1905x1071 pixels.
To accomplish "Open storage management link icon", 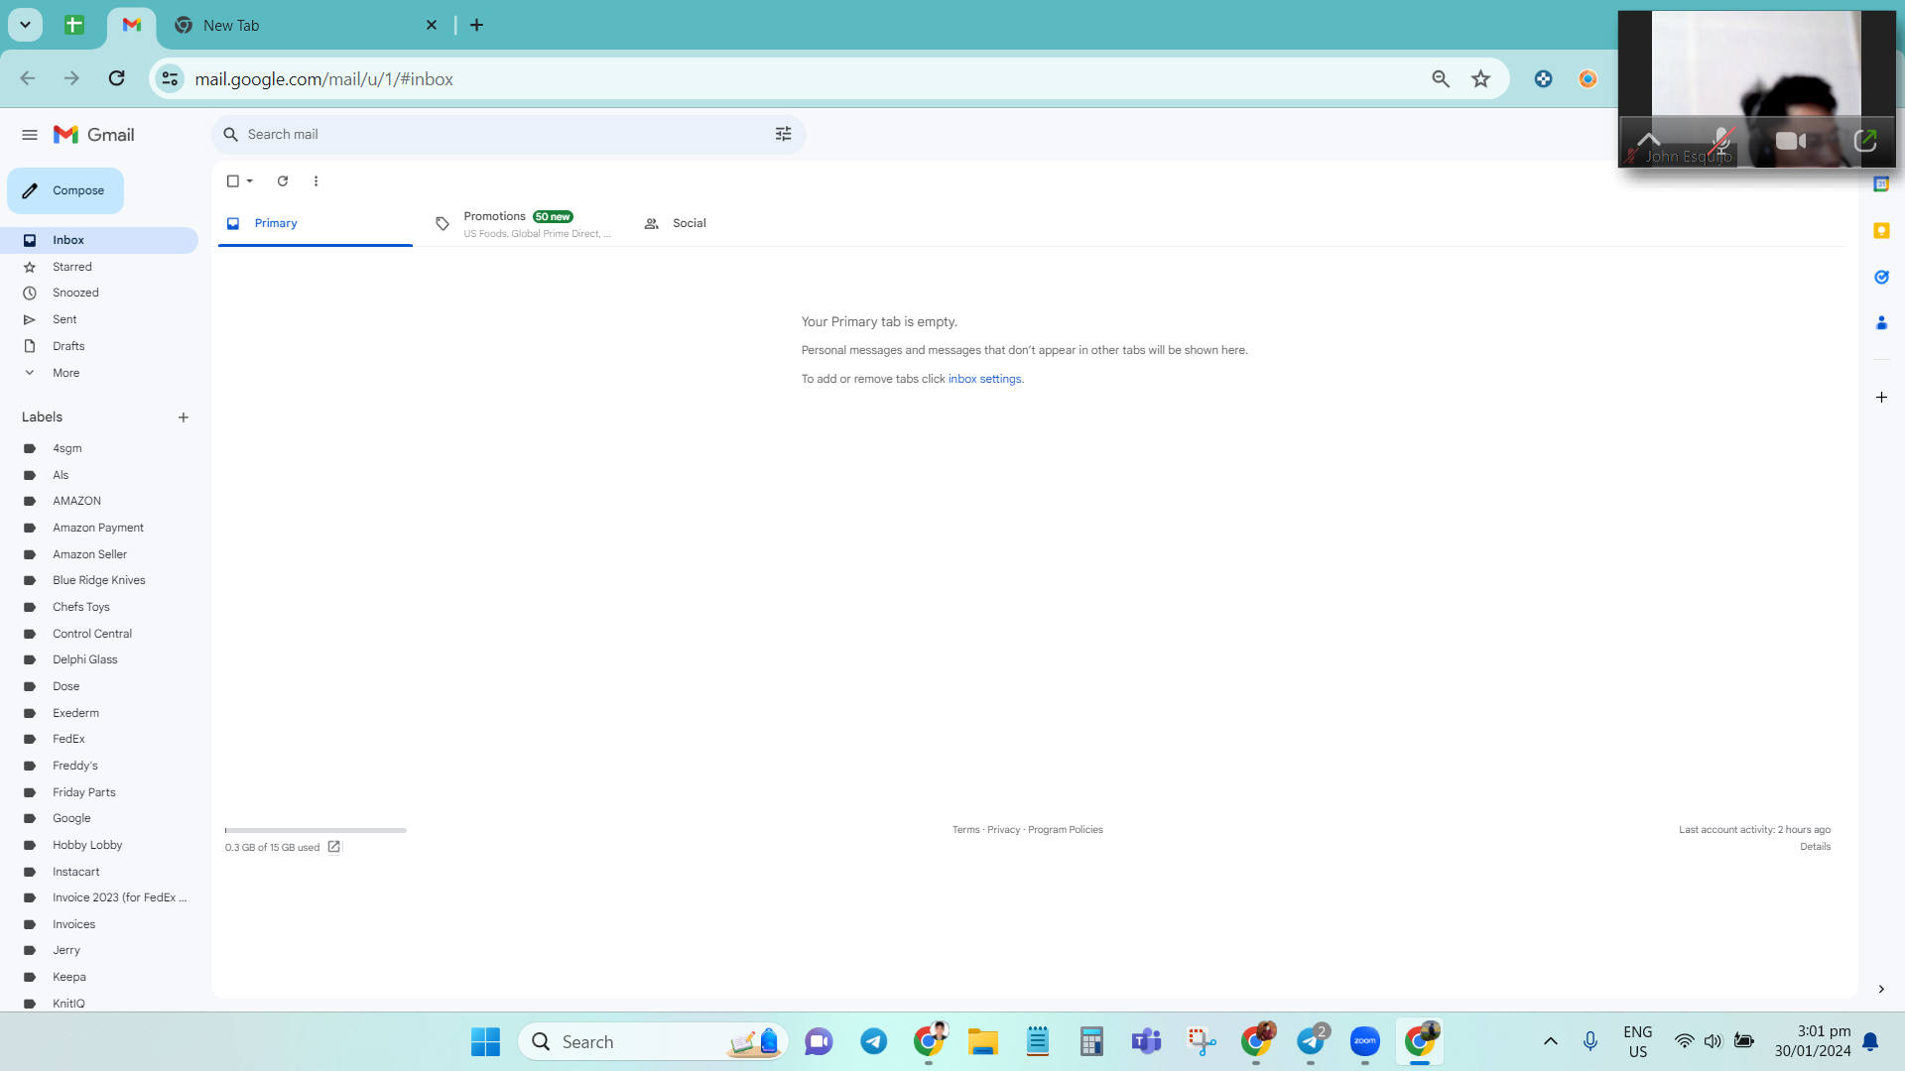I will (334, 847).
